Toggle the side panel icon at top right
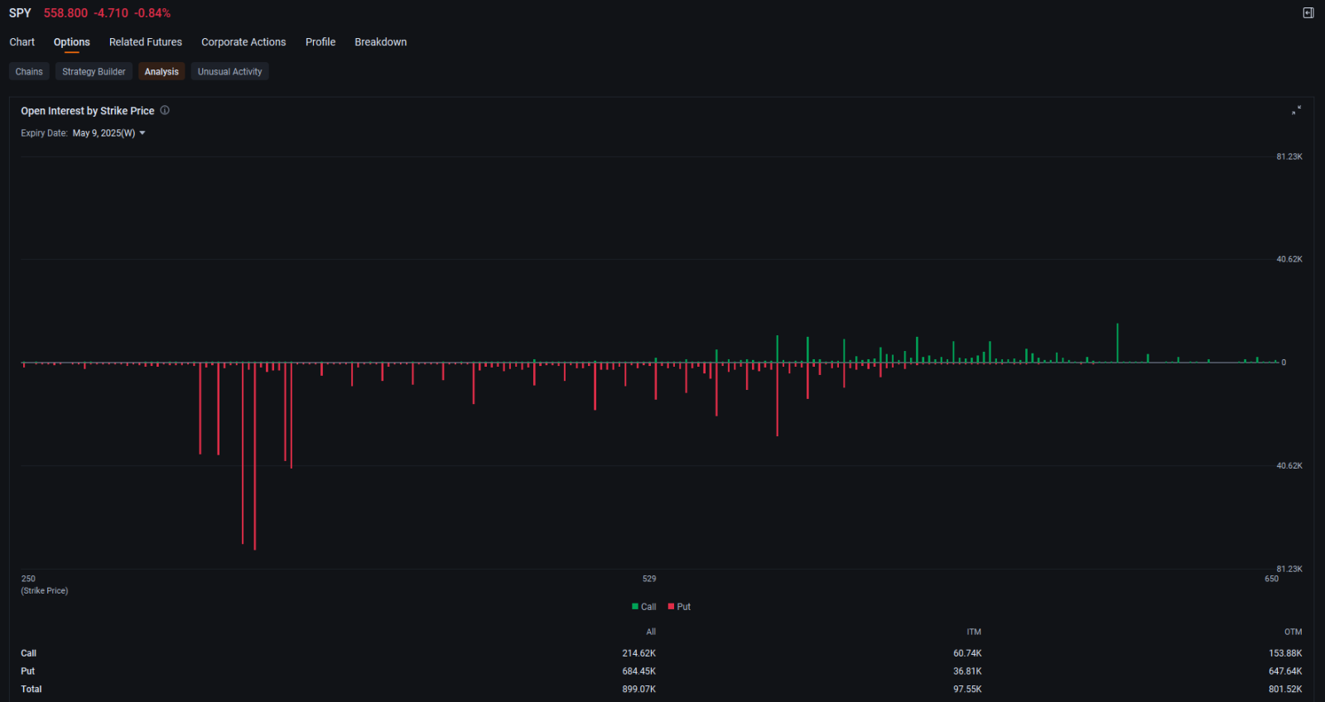1325x702 pixels. coord(1308,12)
